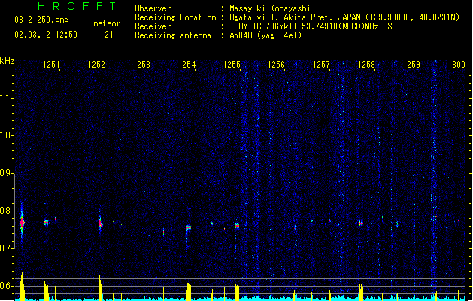
Task: Click the Observer label
Action: coord(153,8)
